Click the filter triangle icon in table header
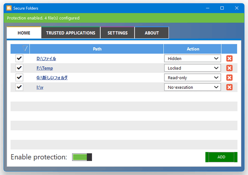The image size is (248, 175). tap(25, 48)
